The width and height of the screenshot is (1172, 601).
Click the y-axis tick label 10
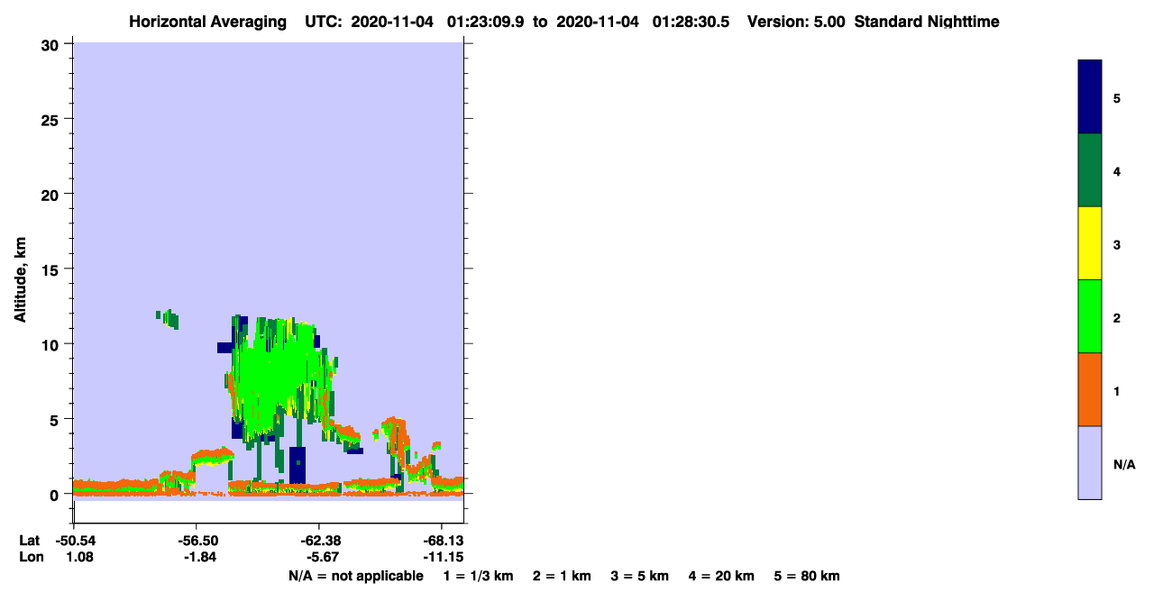point(51,344)
